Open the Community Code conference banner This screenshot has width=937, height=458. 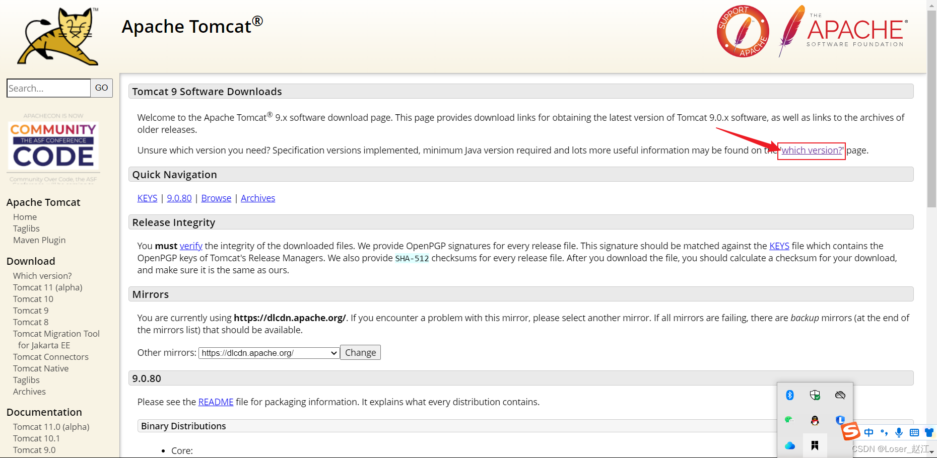pos(53,147)
